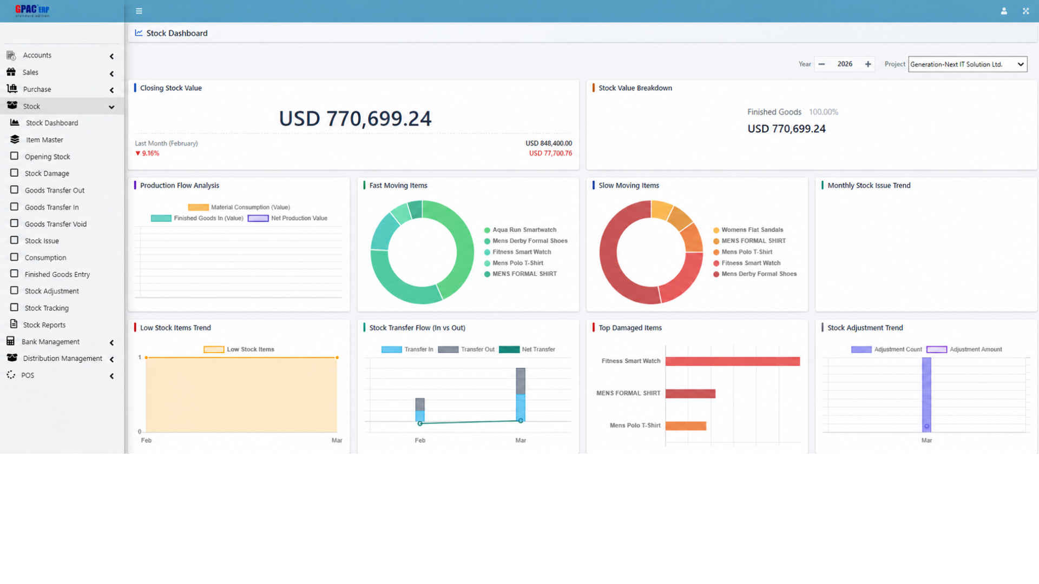Open Stock Reports document icon

coord(14,324)
